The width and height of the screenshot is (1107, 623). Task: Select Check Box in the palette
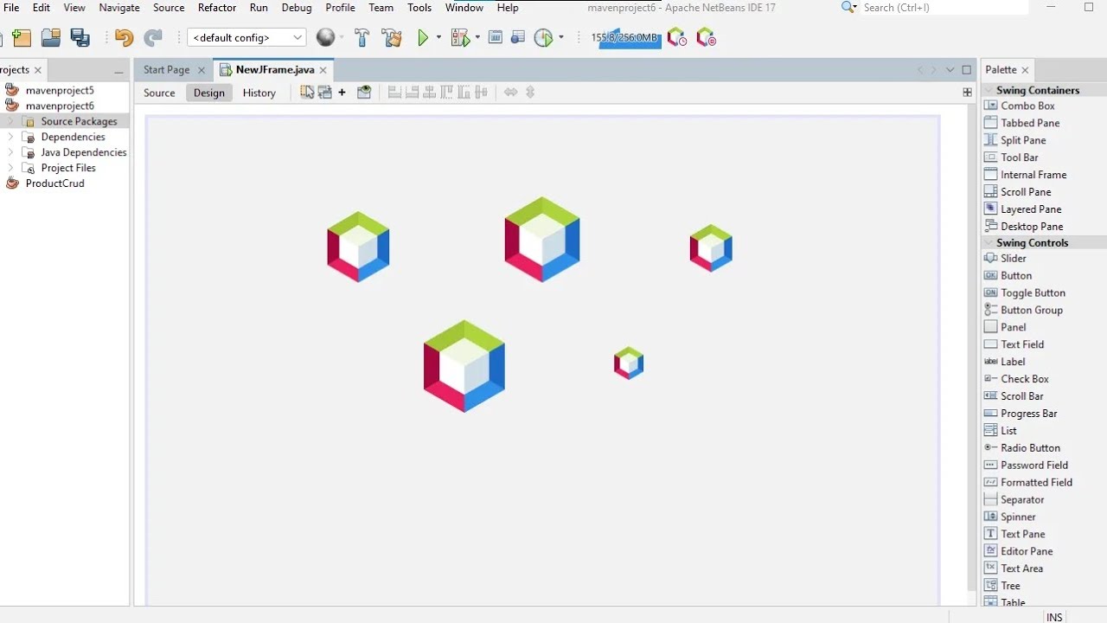[x=1024, y=379]
